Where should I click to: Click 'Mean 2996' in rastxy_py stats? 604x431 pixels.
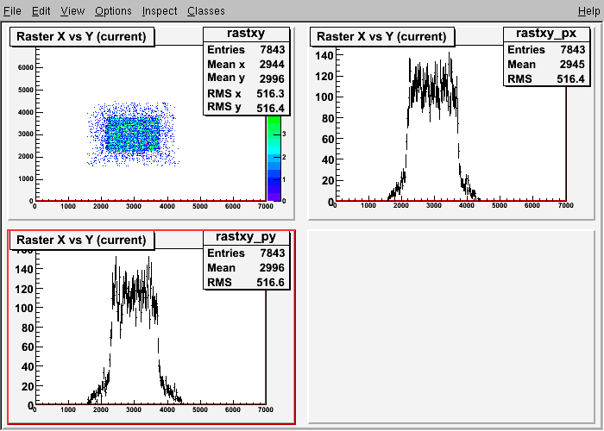point(246,267)
